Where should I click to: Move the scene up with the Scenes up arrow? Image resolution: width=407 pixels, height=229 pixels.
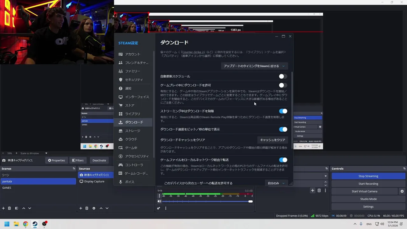tap(24, 208)
